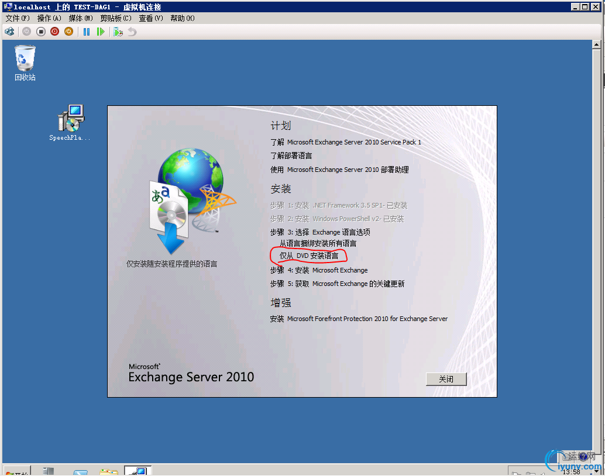Save VM state with the orange power icon
This screenshot has width=605, height=476.
68,32
